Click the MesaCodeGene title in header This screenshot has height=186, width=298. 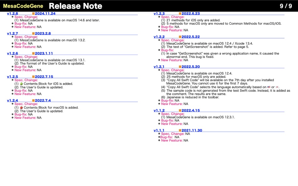click(x=23, y=6)
